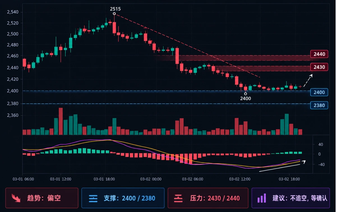This screenshot has width=337, height=212.
Task: Click the positive 40 tick on the MACD axis
Action: pyautogui.click(x=320, y=145)
